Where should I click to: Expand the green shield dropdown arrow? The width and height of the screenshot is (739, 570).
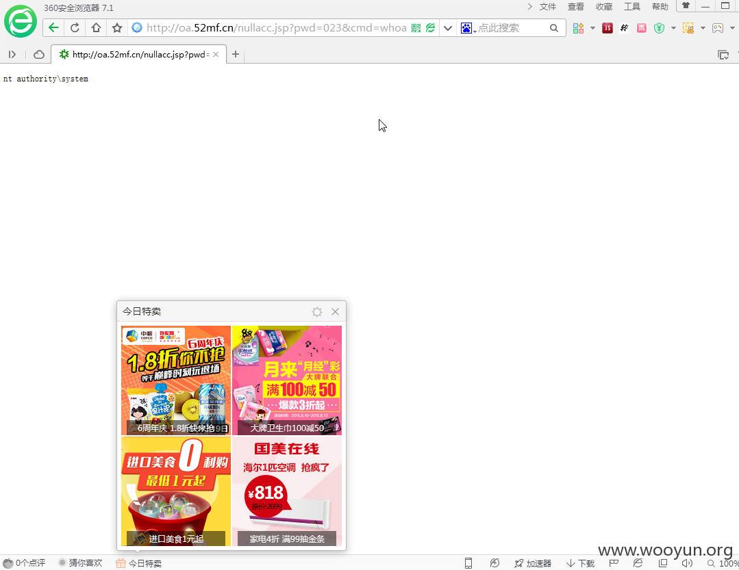673,28
